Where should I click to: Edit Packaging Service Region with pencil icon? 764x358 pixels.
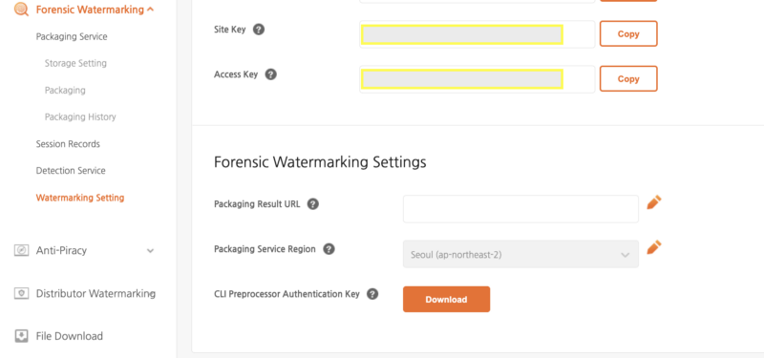click(x=654, y=247)
